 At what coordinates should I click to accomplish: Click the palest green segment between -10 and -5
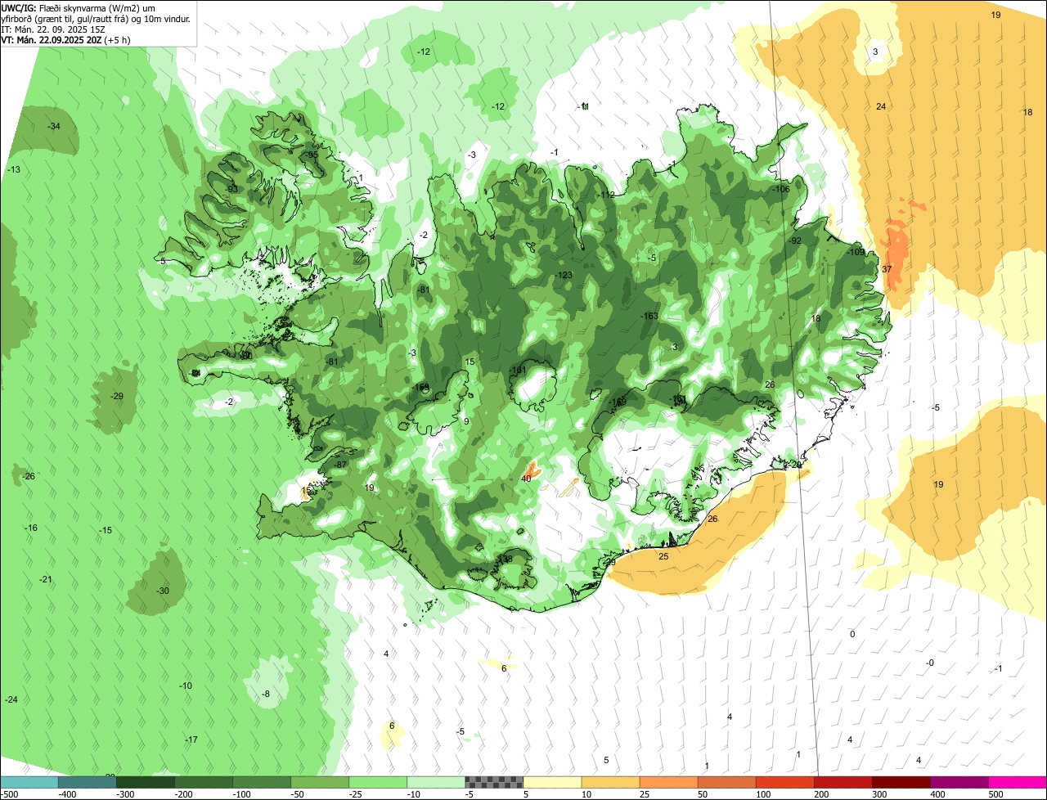point(436,782)
